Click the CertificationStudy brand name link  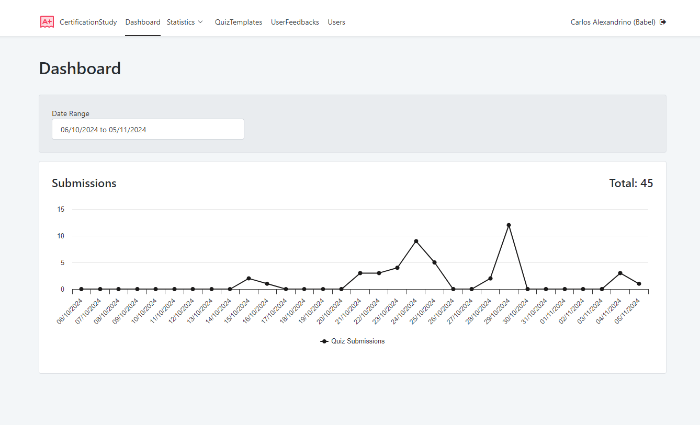pos(88,22)
